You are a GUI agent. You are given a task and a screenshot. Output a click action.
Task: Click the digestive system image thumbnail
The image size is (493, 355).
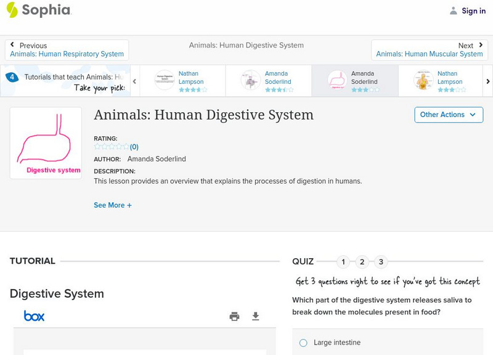click(46, 142)
